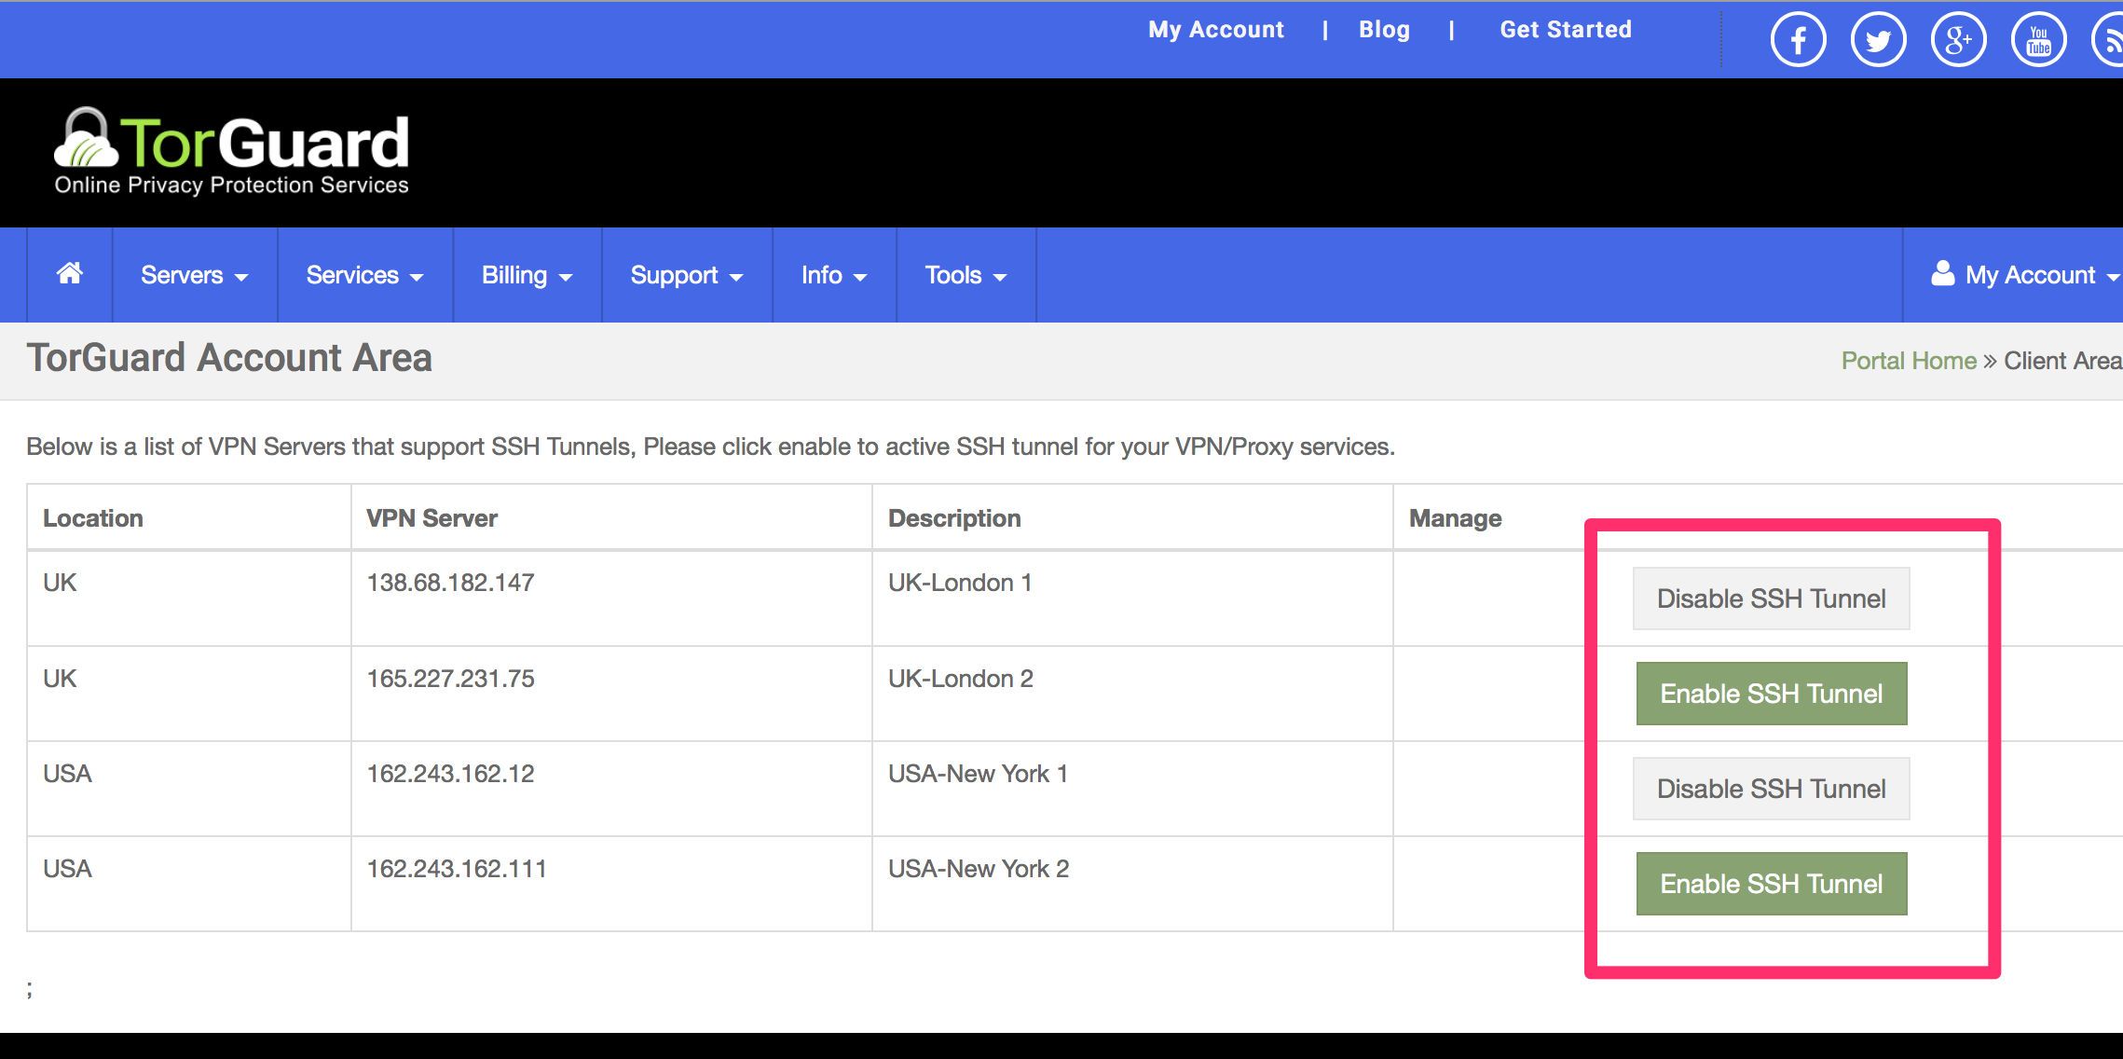Click the home icon in navigation bar
The width and height of the screenshot is (2123, 1059).
70,274
